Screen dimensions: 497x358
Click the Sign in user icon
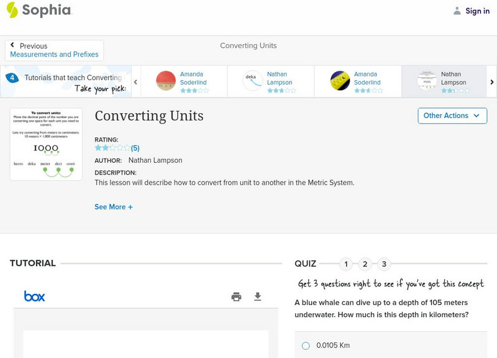tap(457, 11)
